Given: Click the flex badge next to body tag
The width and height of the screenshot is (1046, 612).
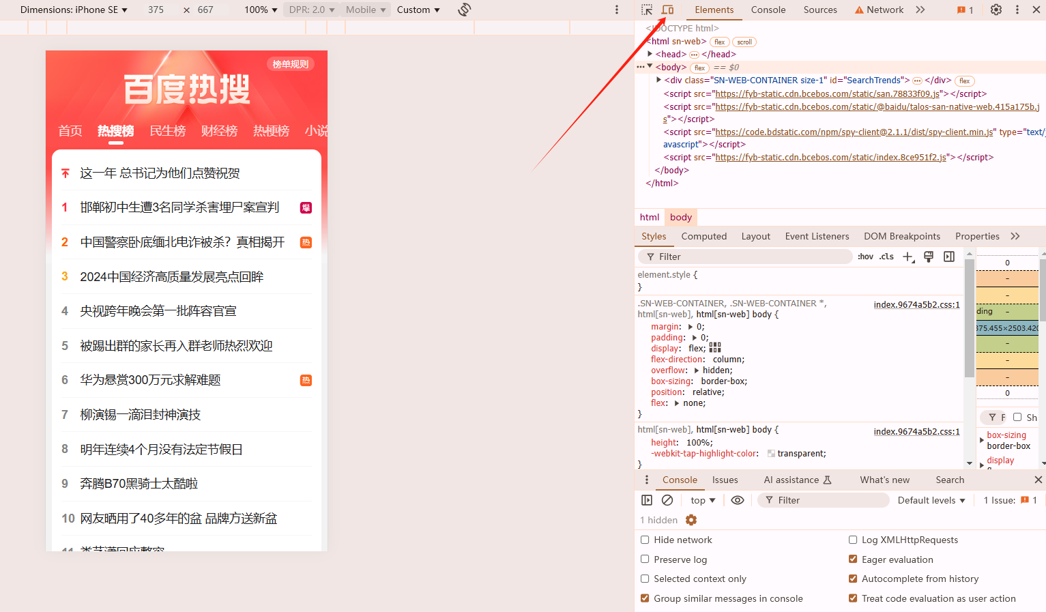Looking at the screenshot, I should (x=699, y=68).
